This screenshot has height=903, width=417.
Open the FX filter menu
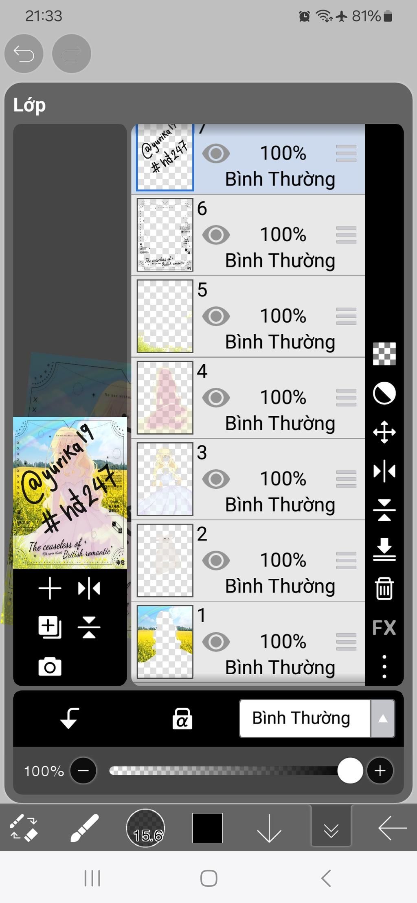tap(384, 628)
